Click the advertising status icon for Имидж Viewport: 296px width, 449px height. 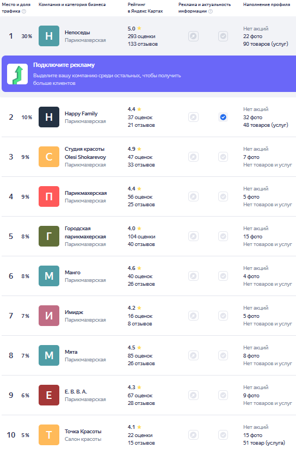194,316
